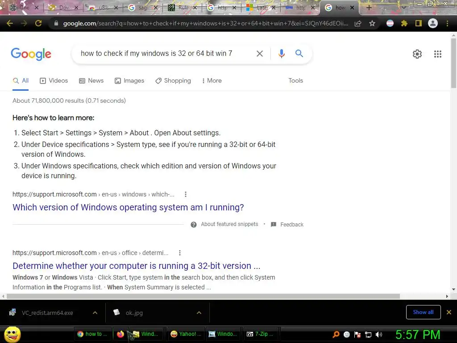Open the smiley Start button on taskbar
Screen dimensions: 457x343
coord(12,334)
